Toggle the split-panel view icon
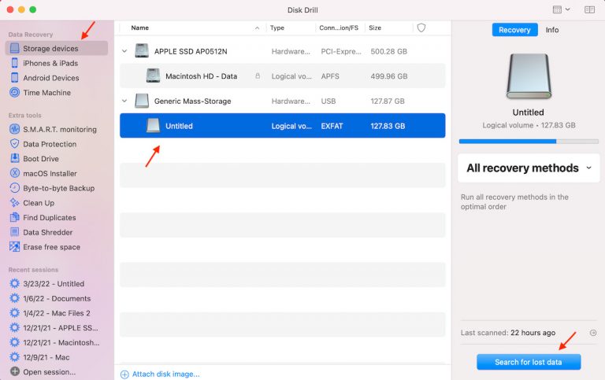Viewport: 605px width, 380px height. point(589,9)
